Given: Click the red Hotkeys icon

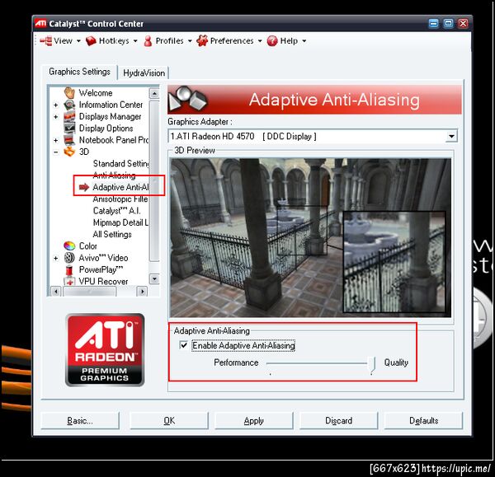Looking at the screenshot, I should 91,41.
